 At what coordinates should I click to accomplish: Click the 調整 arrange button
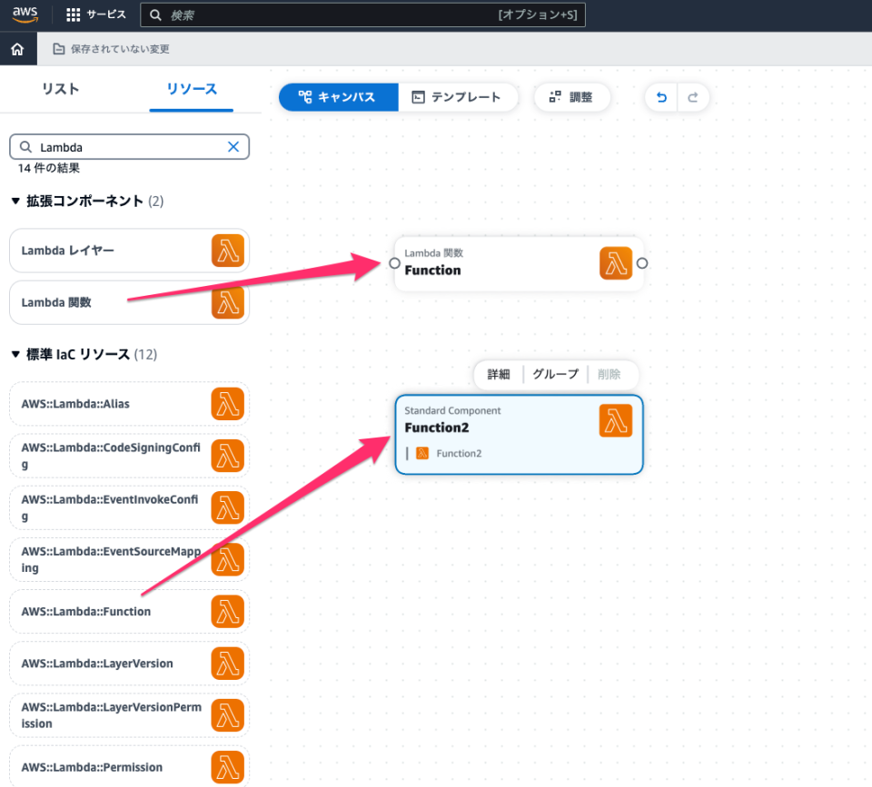571,97
